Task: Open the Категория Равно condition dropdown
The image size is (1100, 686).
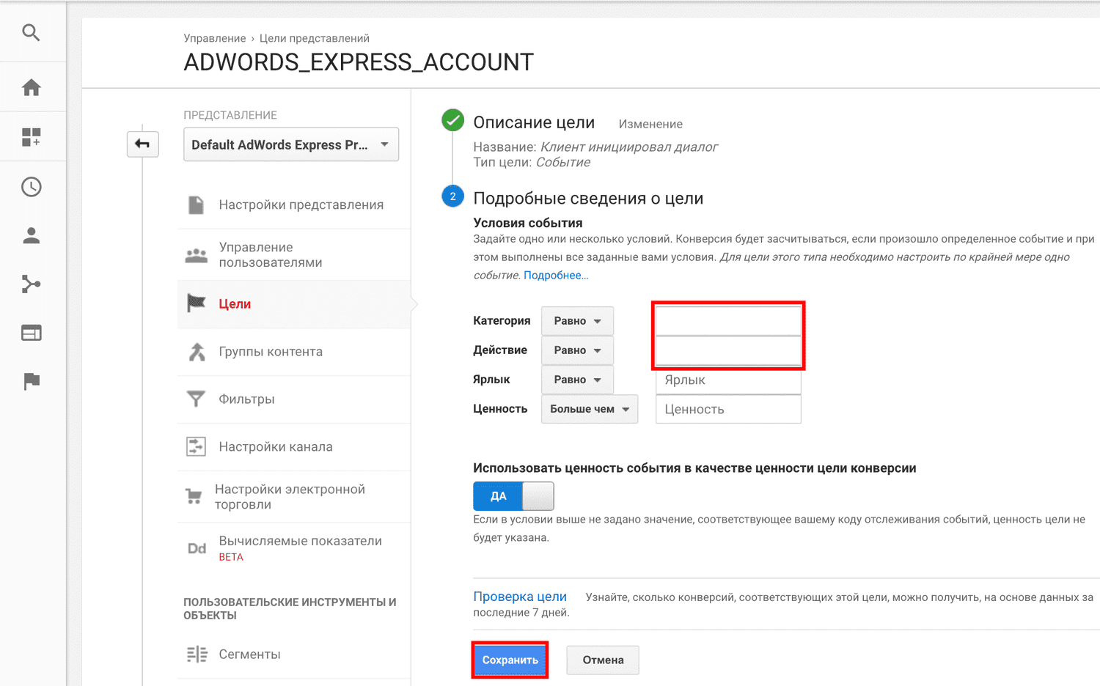Action: (577, 321)
